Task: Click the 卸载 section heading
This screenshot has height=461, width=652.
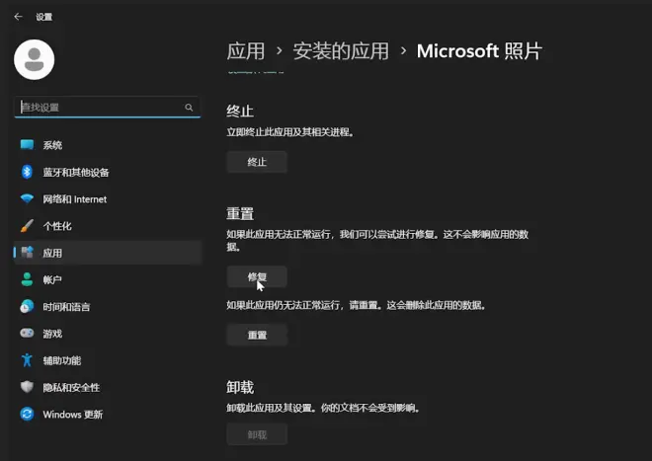Action: 240,387
